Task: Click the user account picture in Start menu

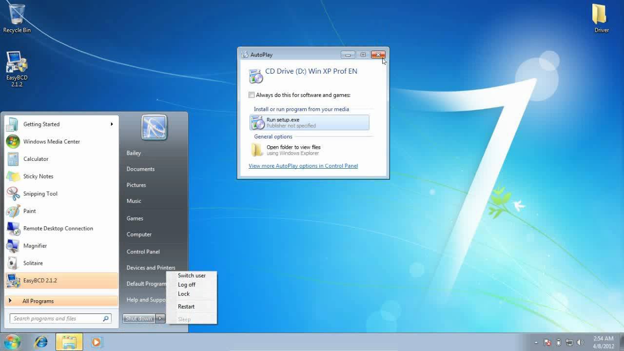Action: [154, 127]
